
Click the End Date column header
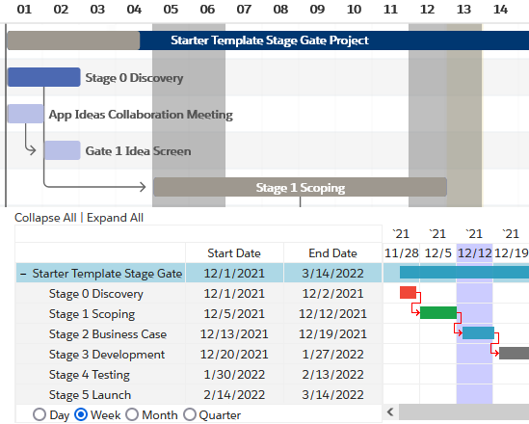(332, 253)
